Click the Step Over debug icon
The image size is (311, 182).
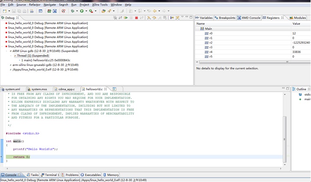[x=154, y=18]
